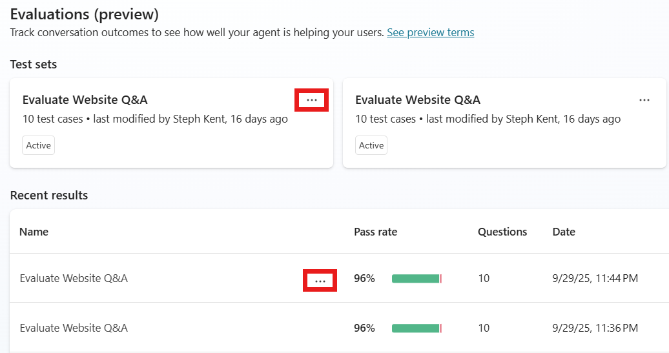The image size is (669, 353).
Task: Open the second Evaluate Website Q&A test set
Action: click(418, 100)
